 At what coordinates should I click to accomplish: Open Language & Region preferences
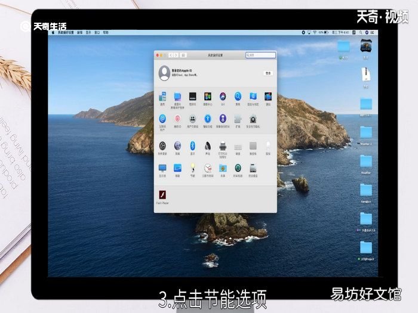click(253, 97)
